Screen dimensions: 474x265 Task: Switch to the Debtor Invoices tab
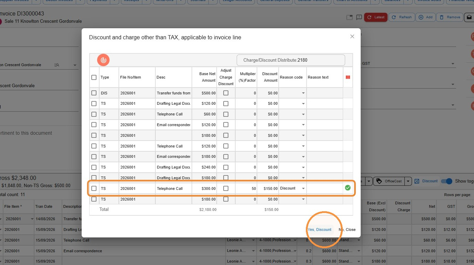click(x=59, y=1)
